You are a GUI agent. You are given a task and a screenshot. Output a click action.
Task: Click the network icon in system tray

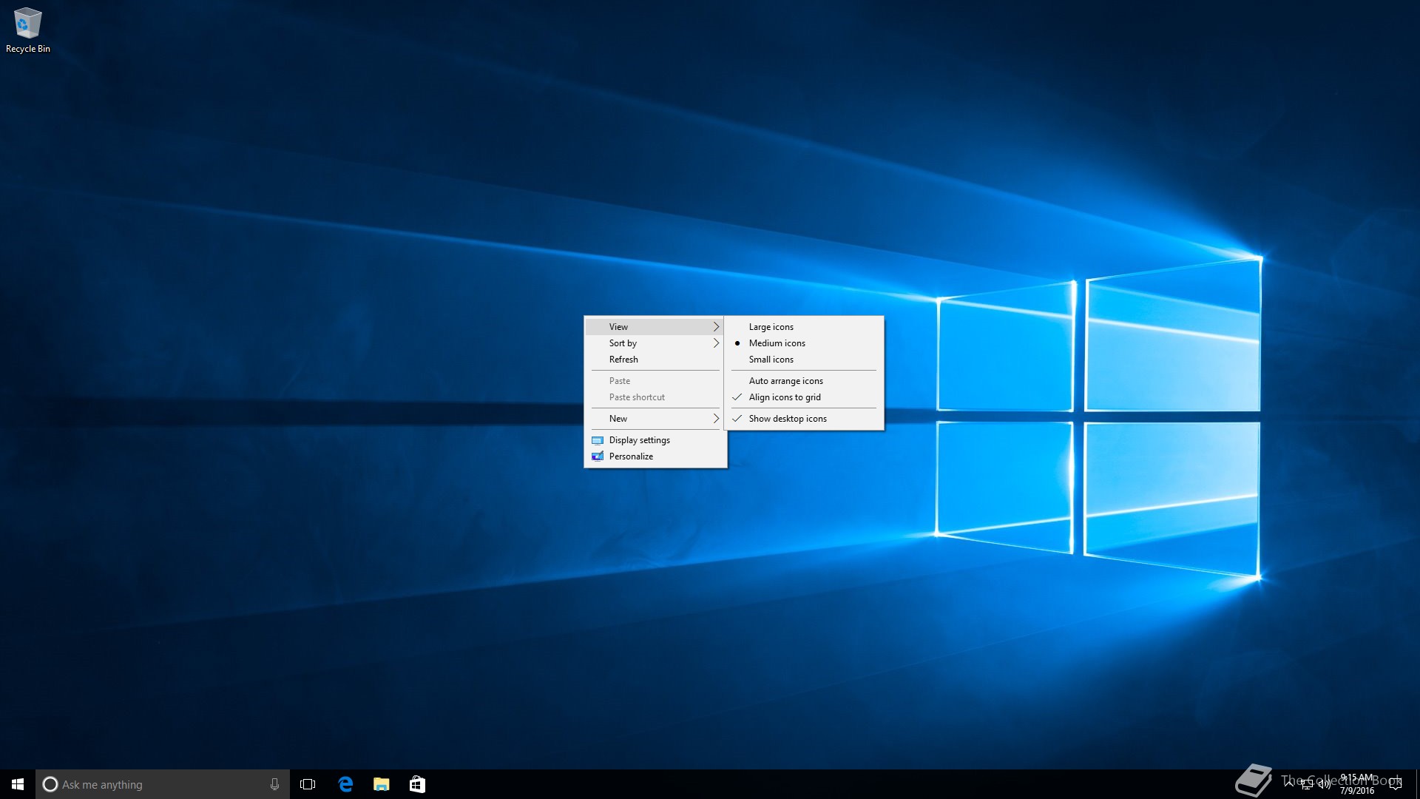pyautogui.click(x=1307, y=784)
